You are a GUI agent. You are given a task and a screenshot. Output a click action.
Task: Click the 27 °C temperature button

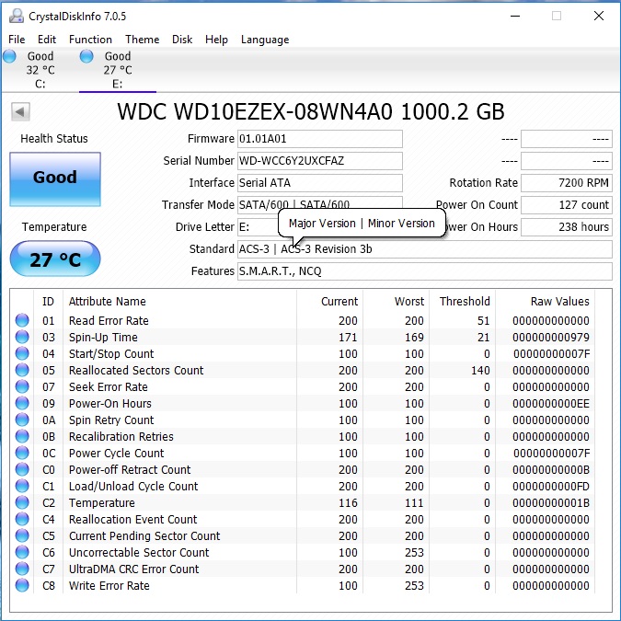click(x=55, y=259)
